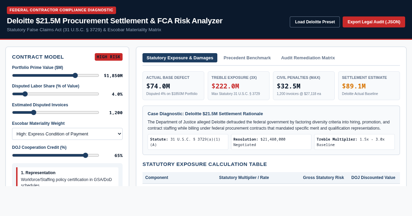This screenshot has height=216, width=412.
Task: Click the Case Diagnostic settlement rationale heading
Action: [x=205, y=113]
